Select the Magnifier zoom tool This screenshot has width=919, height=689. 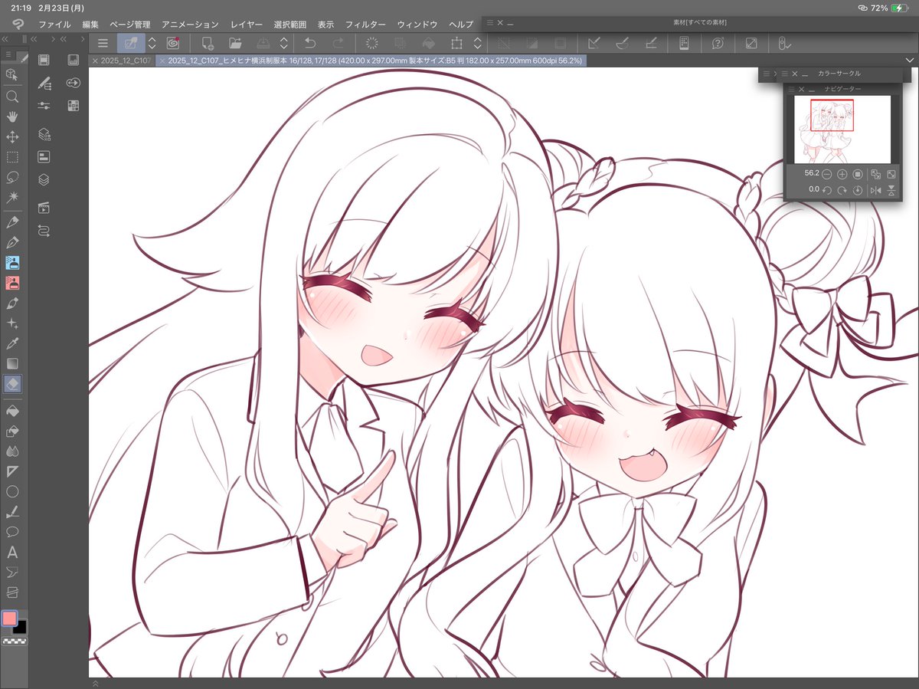pyautogui.click(x=11, y=97)
